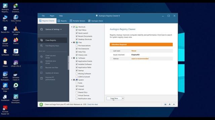Open settings gear icon in status bar

point(170,104)
